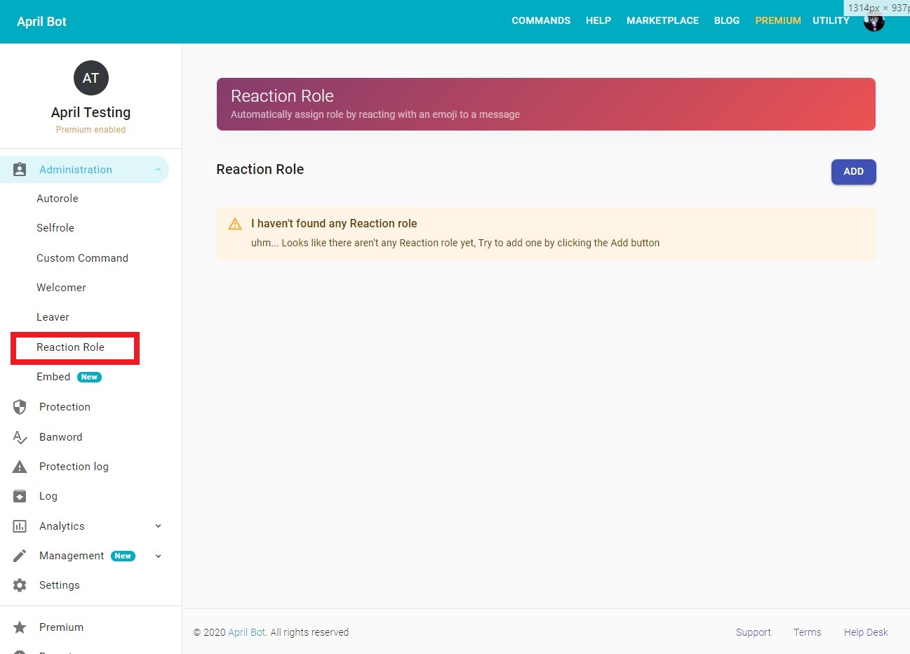Click the Settings gear icon
The width and height of the screenshot is (910, 654).
click(20, 585)
